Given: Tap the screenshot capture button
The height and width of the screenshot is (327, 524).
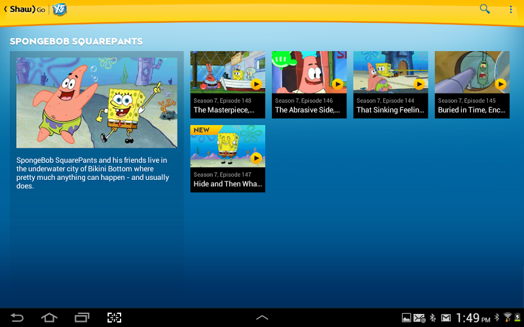Looking at the screenshot, I should pyautogui.click(x=114, y=318).
